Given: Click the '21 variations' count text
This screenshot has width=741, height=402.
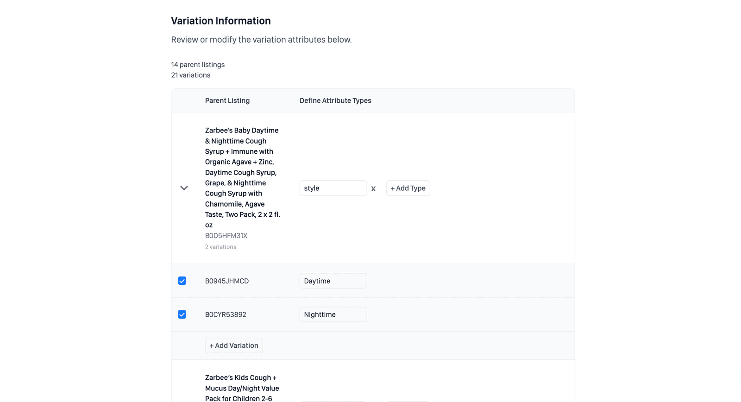Looking at the screenshot, I should tap(191, 75).
